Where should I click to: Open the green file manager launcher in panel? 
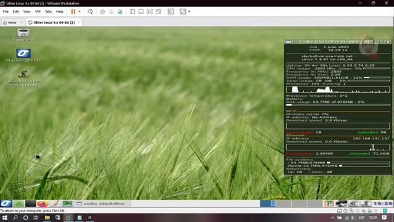coord(18,203)
